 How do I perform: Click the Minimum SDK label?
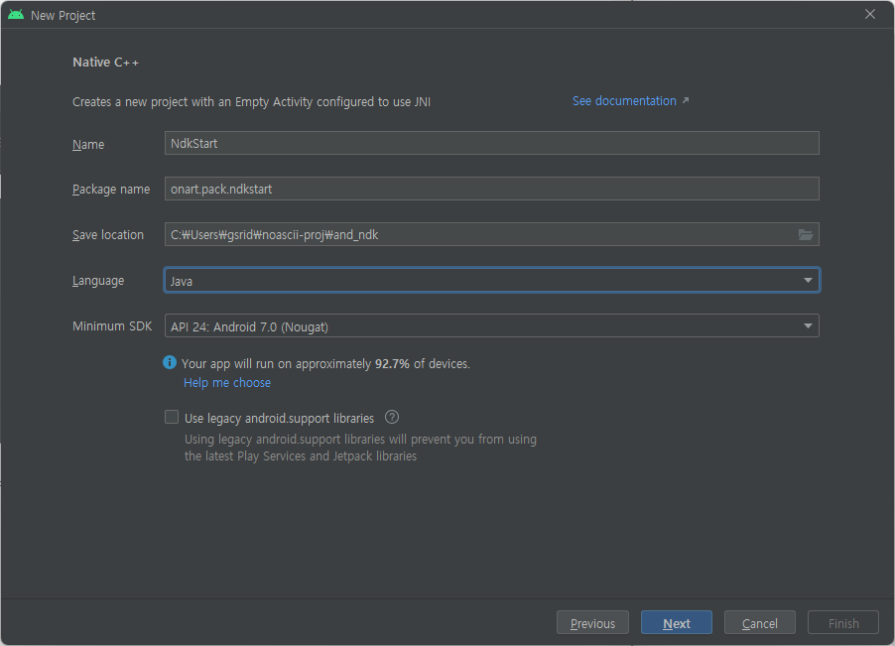click(112, 326)
